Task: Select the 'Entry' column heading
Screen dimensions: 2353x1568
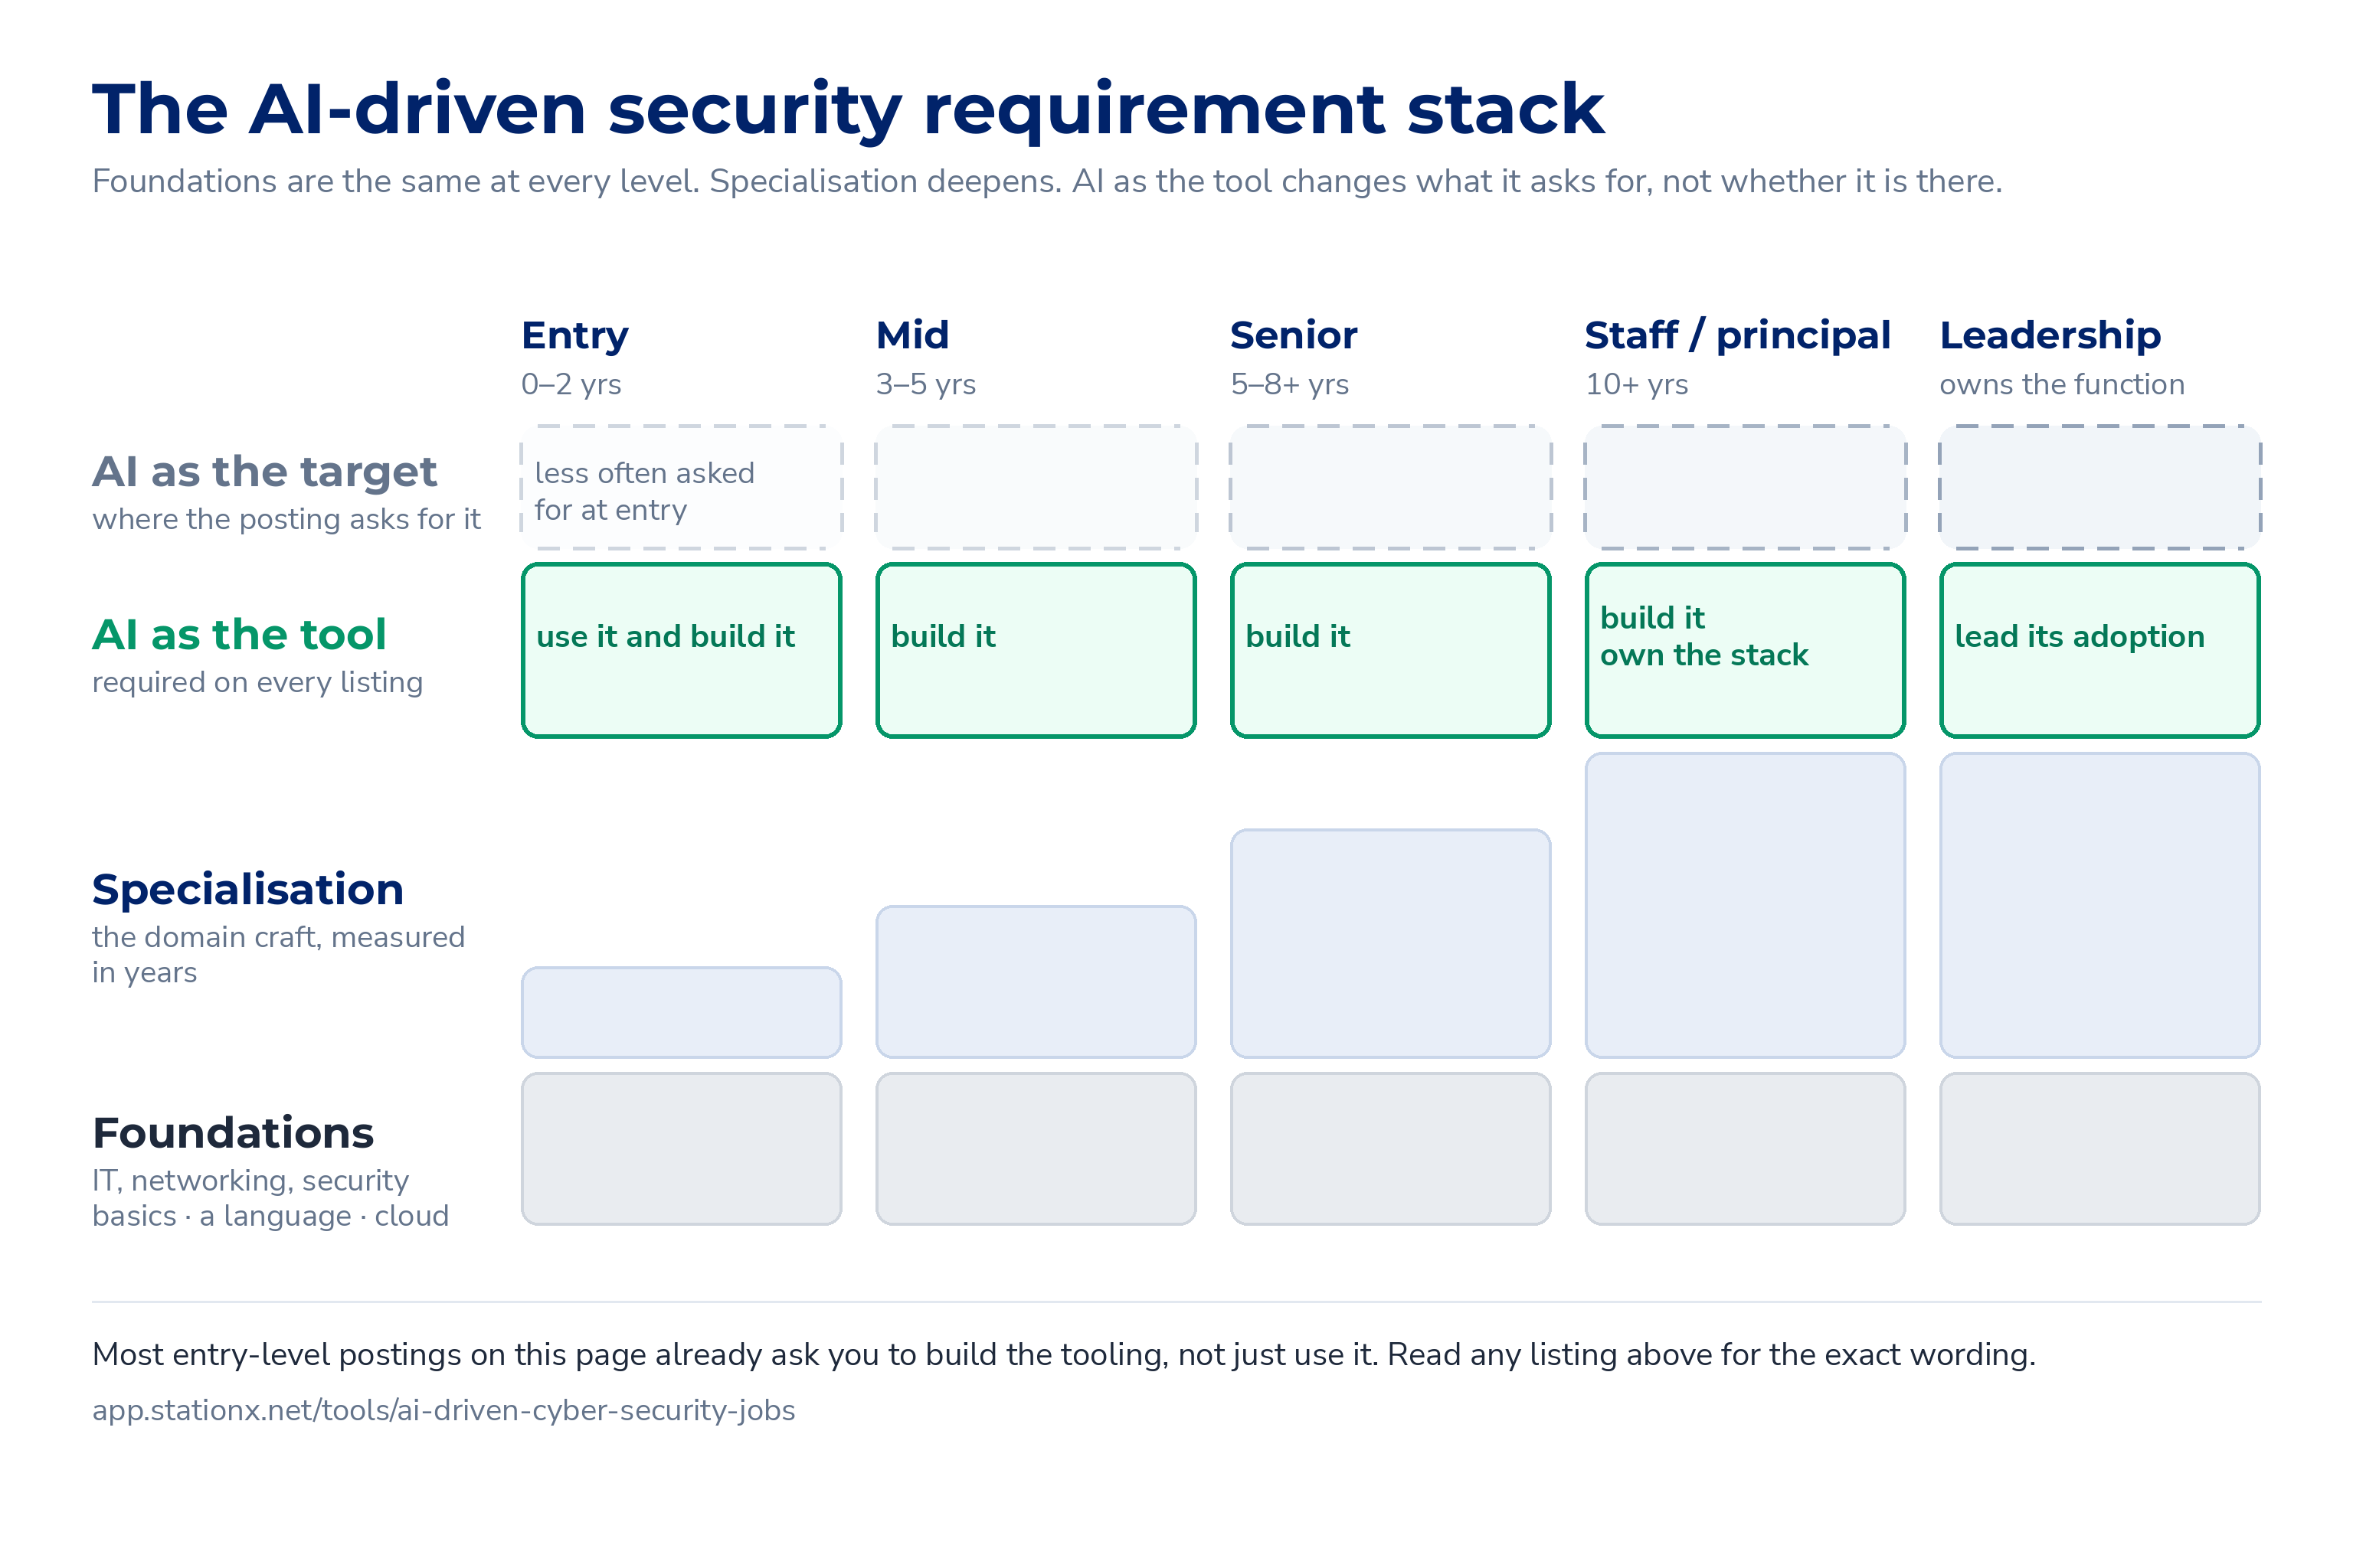Action: click(574, 336)
